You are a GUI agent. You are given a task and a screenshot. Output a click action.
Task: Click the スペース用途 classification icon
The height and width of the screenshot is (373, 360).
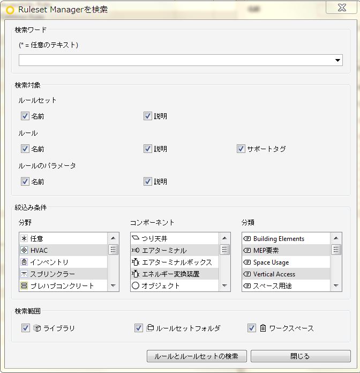tap(247, 286)
